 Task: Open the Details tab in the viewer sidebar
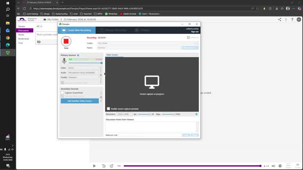pos(22,27)
